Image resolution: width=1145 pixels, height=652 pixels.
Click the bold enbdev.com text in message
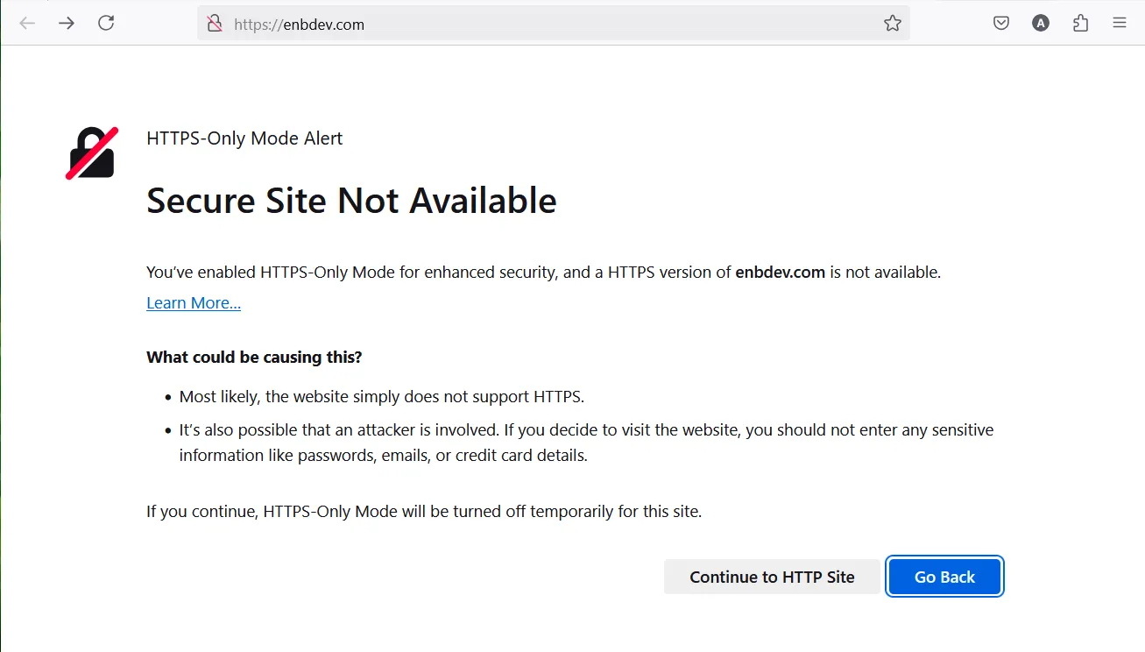tap(780, 273)
